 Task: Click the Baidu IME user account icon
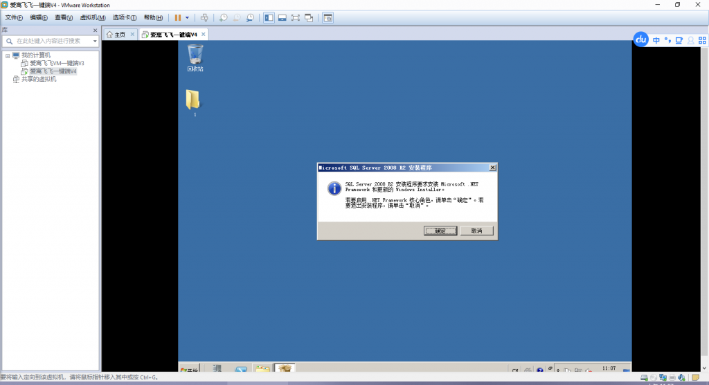tap(691, 40)
